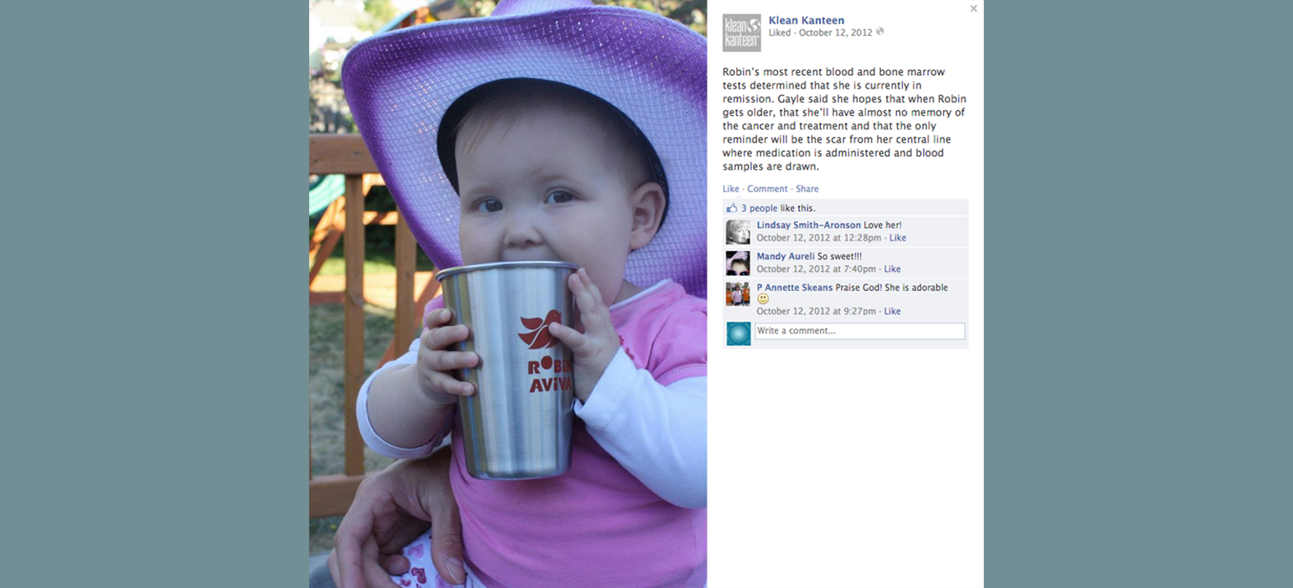
Task: Visit Lindsay Smith-Aronson's profile name
Action: click(x=808, y=225)
